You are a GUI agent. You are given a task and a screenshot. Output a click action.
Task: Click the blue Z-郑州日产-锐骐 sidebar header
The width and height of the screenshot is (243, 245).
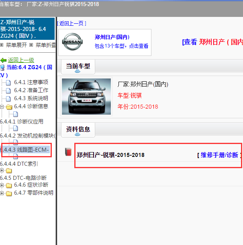27,29
